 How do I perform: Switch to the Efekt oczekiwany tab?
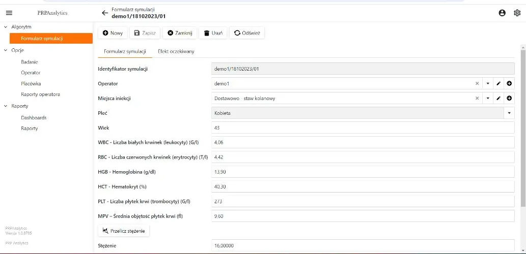click(x=176, y=51)
